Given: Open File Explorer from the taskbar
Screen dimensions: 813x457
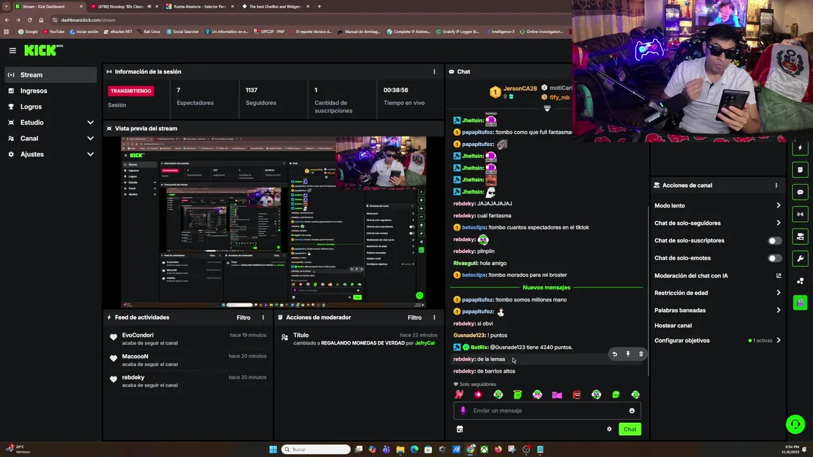Looking at the screenshot, I should pos(400,449).
